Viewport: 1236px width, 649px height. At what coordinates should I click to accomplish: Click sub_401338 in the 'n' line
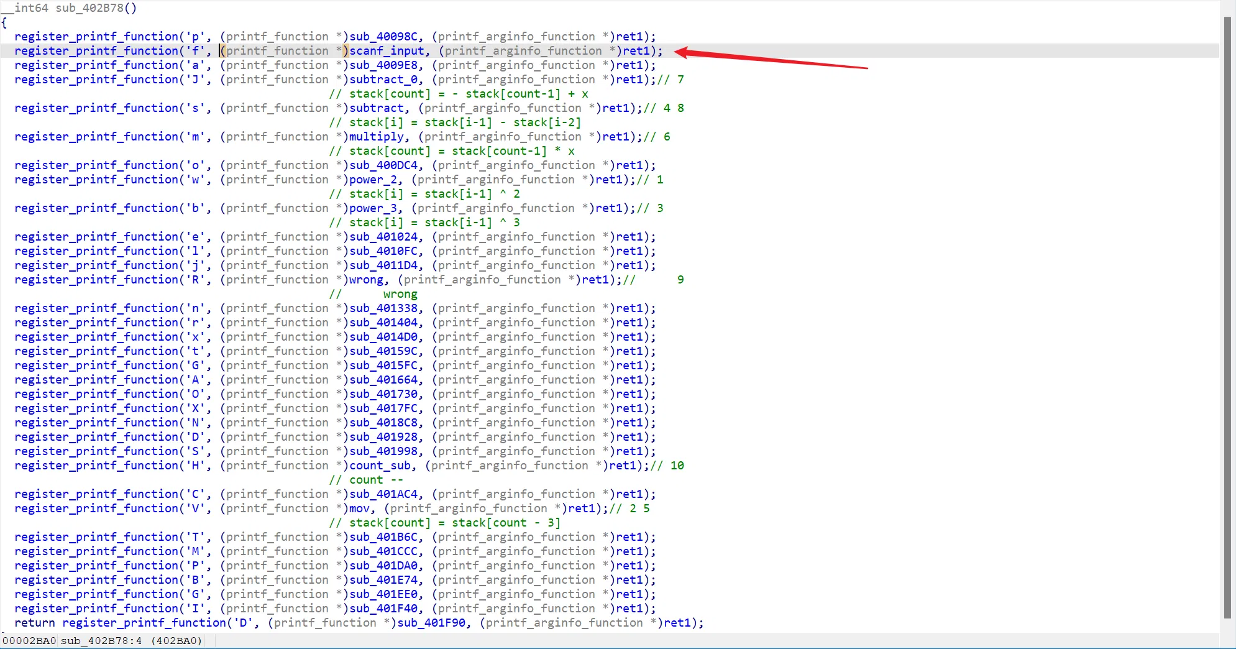pyautogui.click(x=383, y=308)
